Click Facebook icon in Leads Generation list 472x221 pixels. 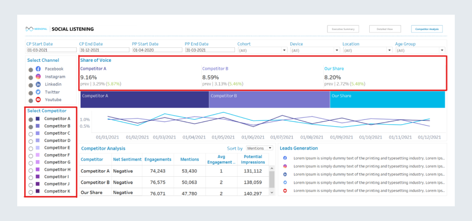285,158
